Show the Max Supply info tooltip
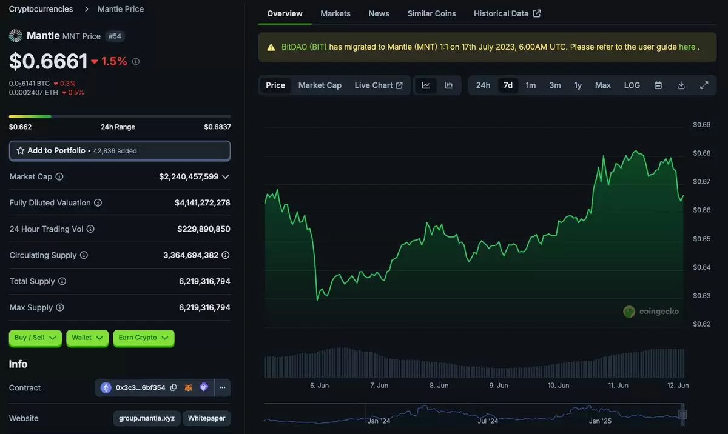 coord(59,308)
